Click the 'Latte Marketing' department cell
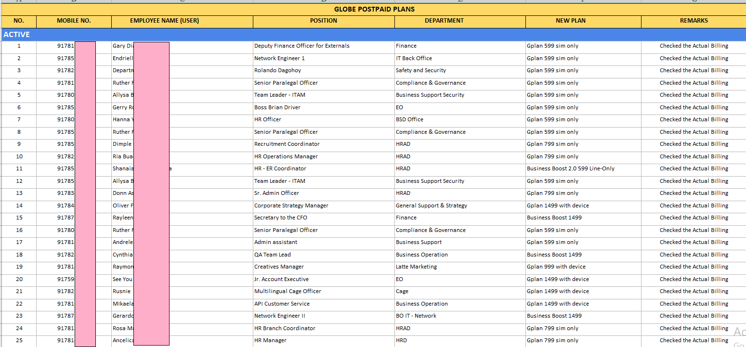The height and width of the screenshot is (347, 746). point(460,267)
